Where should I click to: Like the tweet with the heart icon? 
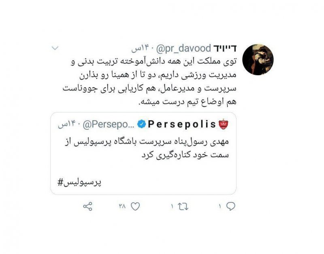click(136, 206)
